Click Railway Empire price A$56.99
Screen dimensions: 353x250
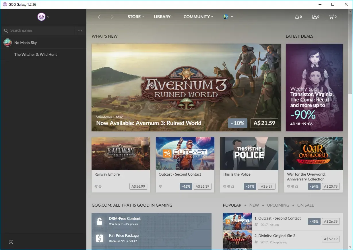[x=138, y=186]
